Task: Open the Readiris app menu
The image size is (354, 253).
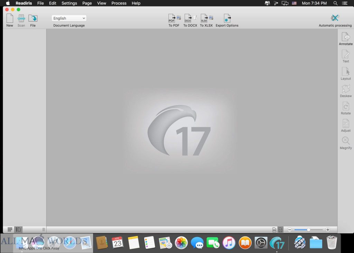Action: (x=24, y=3)
